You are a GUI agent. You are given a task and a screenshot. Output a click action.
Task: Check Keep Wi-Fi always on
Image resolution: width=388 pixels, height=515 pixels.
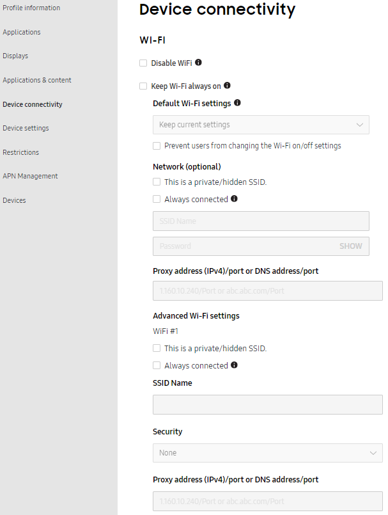point(143,86)
